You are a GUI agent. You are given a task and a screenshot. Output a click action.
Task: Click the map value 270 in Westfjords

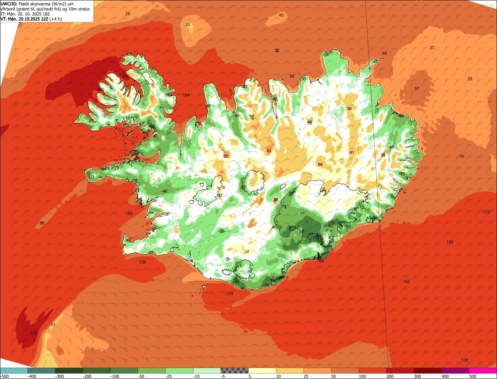tap(126, 76)
